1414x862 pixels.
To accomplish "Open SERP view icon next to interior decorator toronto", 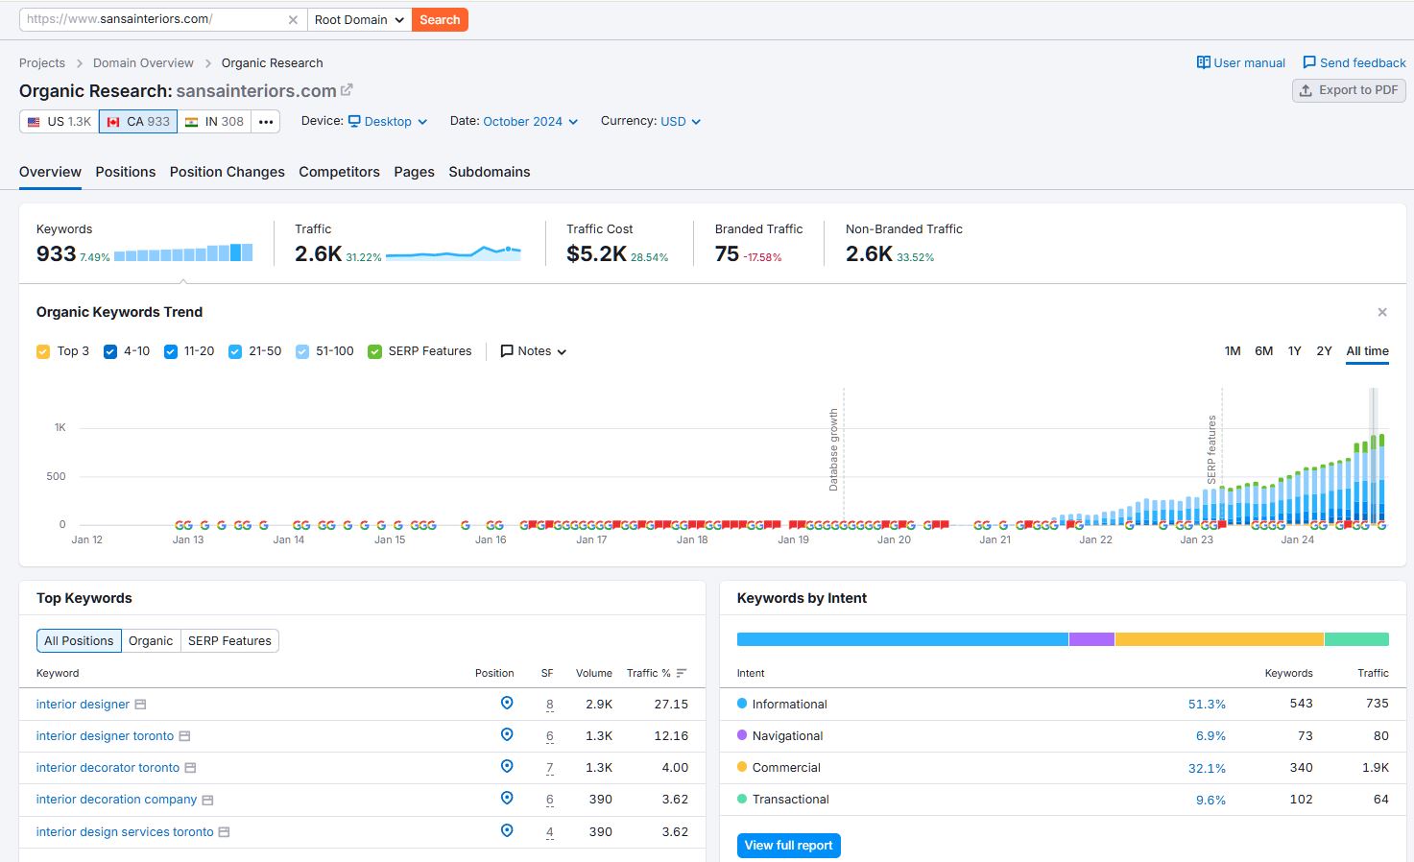I will 190,768.
